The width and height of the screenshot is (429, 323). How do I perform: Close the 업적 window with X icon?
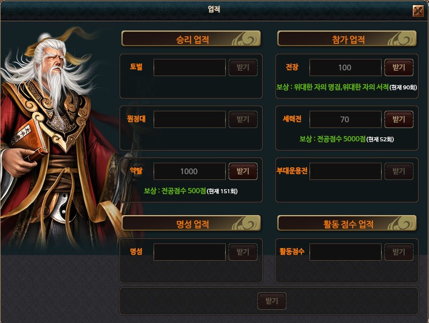tap(418, 11)
